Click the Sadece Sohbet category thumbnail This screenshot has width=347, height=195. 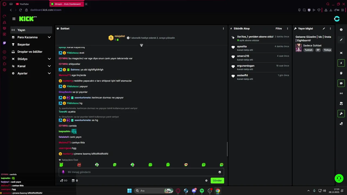298,48
